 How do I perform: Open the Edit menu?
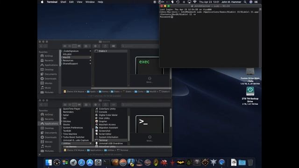[71, 2]
